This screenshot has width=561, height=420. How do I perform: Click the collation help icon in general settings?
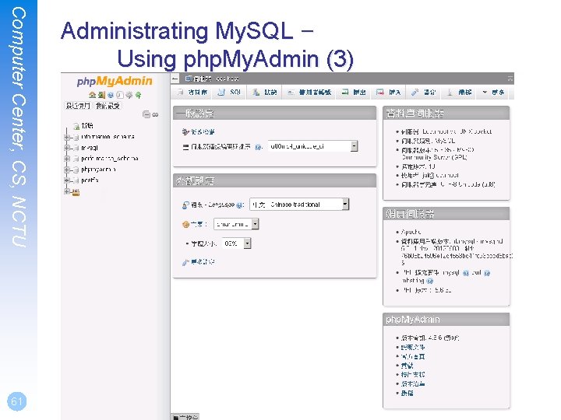click(x=258, y=147)
